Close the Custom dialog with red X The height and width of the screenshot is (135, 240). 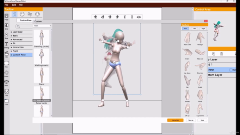coord(206,21)
